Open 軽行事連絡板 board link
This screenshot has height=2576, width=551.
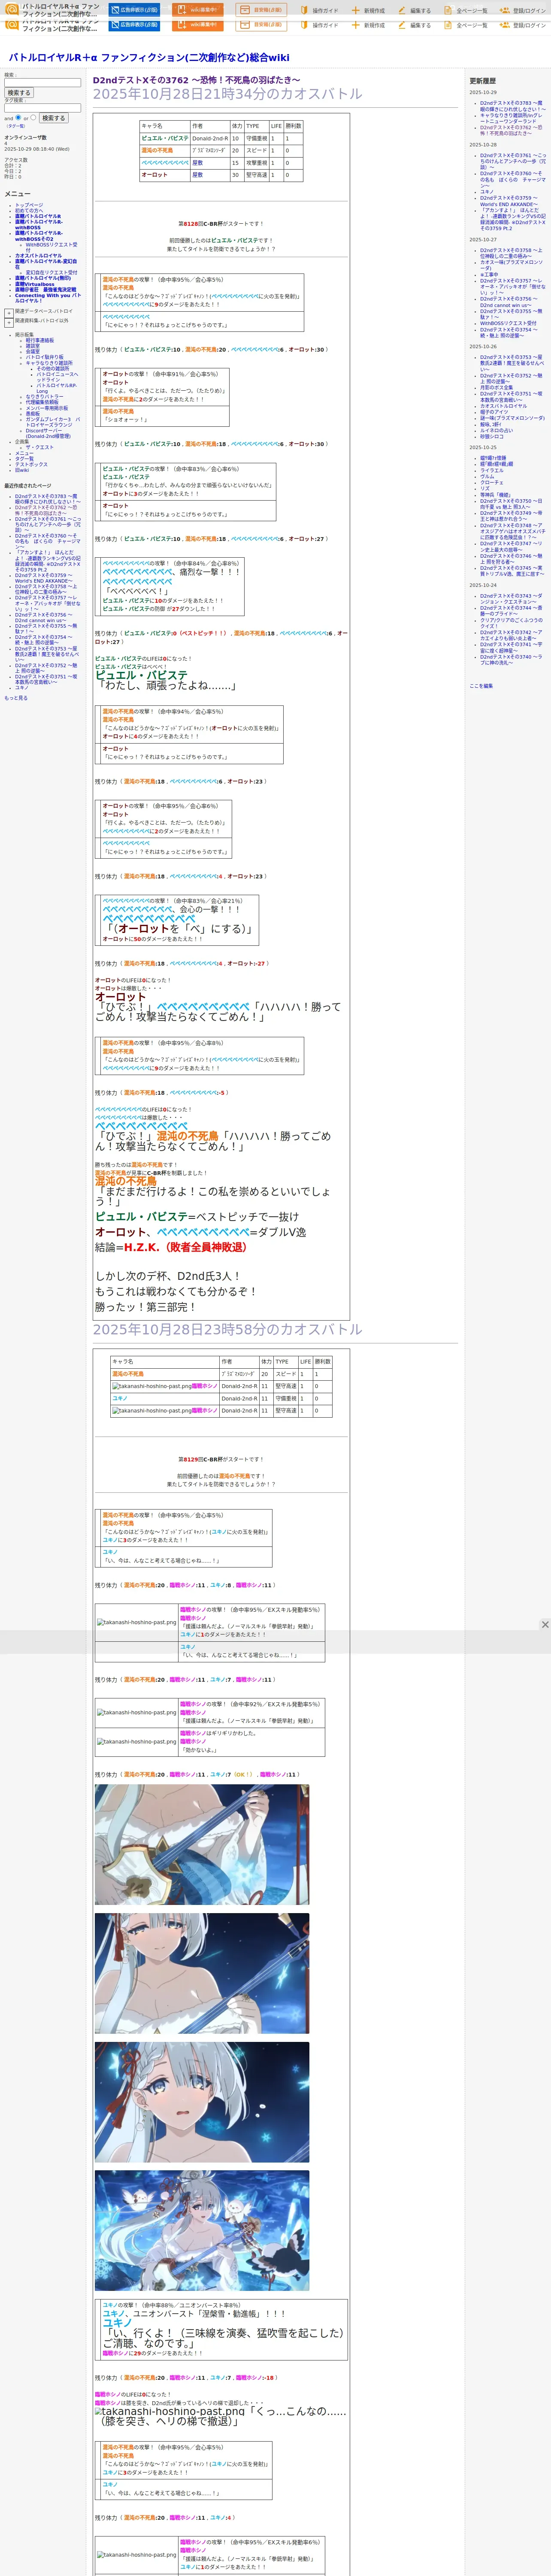[x=40, y=340]
